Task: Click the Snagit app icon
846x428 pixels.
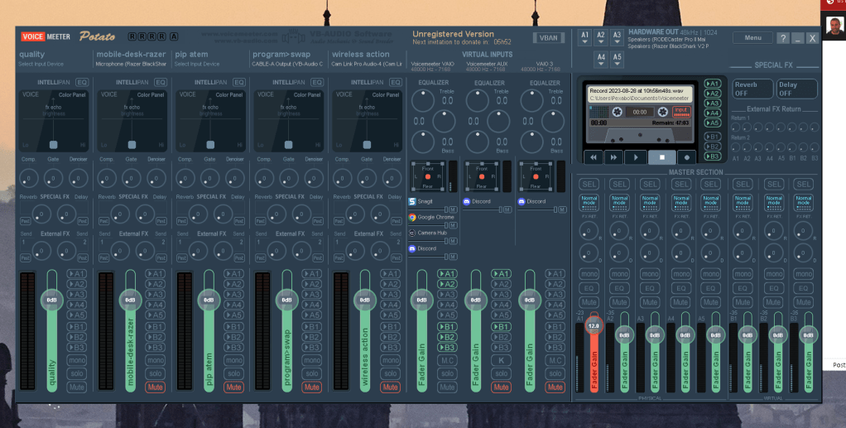Action: coord(412,201)
